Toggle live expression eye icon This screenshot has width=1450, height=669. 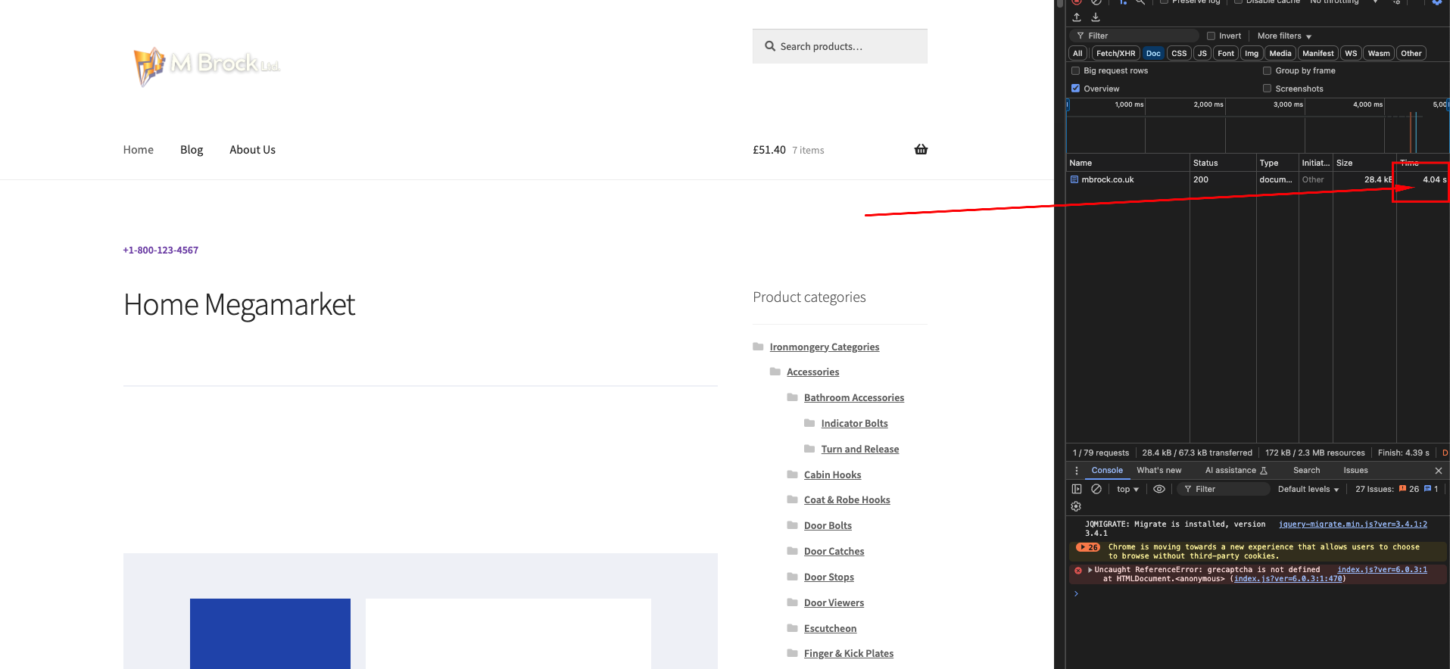pyautogui.click(x=1159, y=489)
